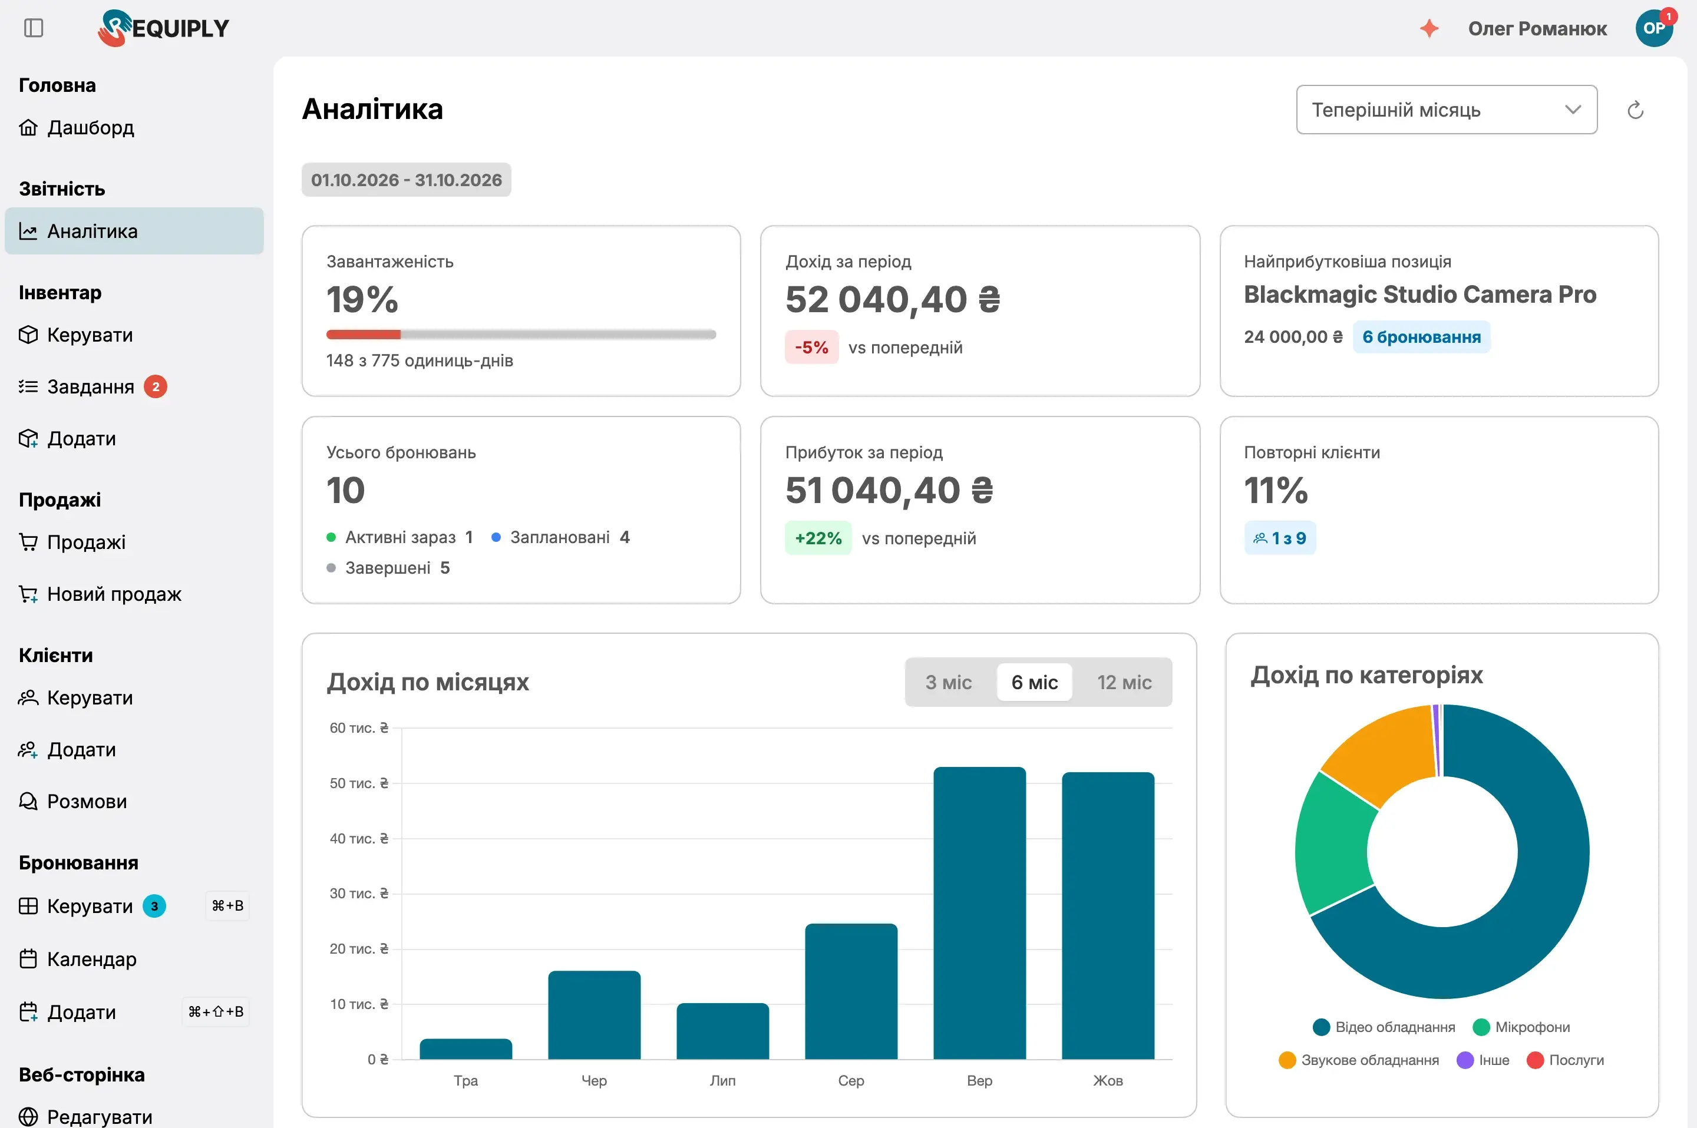
Task: Open Розмови conversations
Action: click(x=134, y=802)
